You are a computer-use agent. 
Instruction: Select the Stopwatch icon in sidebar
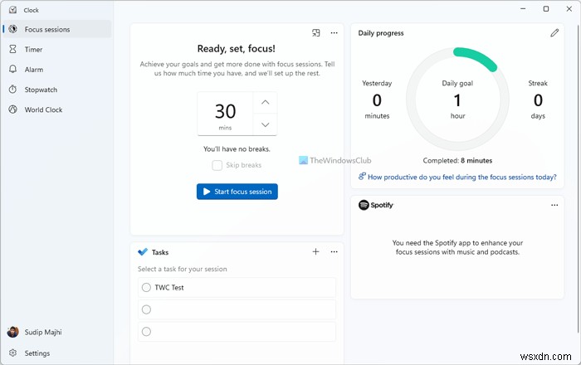coord(13,90)
